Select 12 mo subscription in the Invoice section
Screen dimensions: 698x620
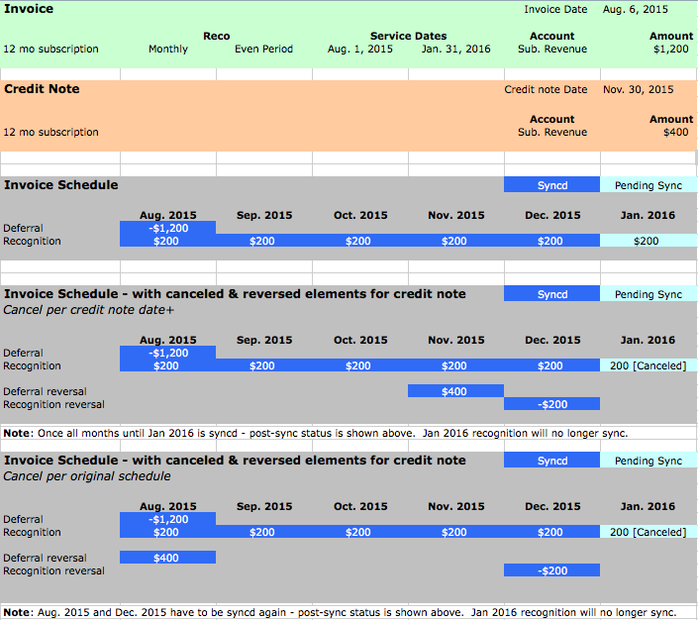pyautogui.click(x=50, y=49)
